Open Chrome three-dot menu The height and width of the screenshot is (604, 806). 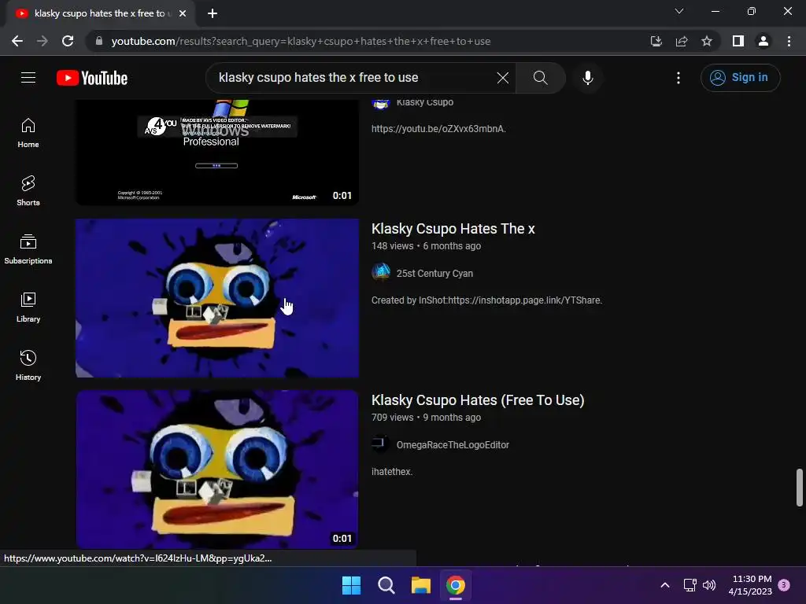pos(789,41)
